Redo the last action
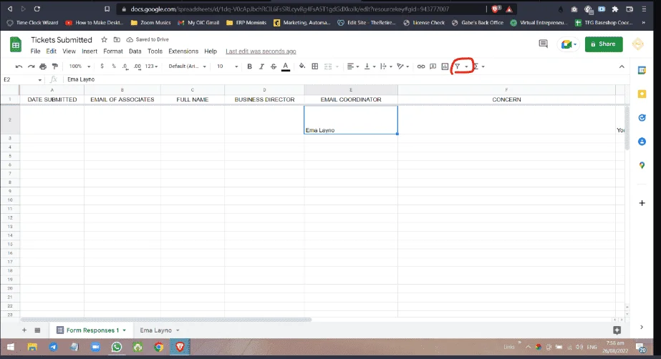661x359 pixels. click(31, 67)
